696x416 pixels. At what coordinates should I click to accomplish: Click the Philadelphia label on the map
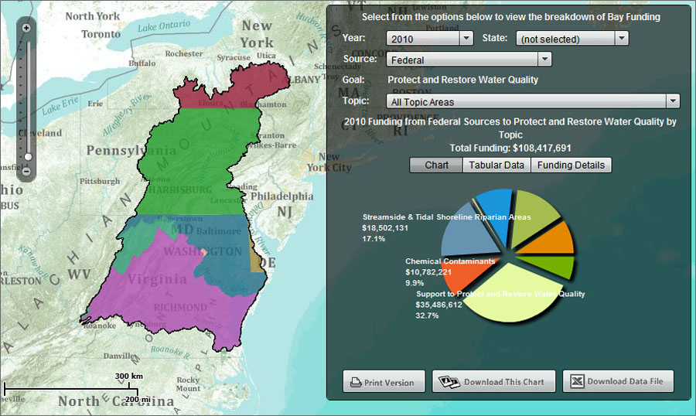tap(281, 196)
